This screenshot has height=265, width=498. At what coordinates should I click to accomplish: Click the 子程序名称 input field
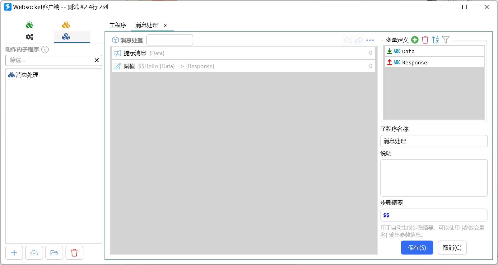[x=434, y=141]
